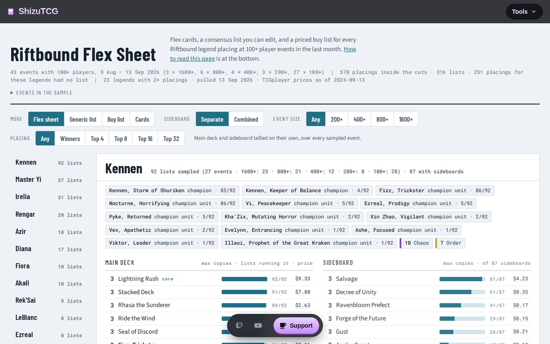The height and width of the screenshot is (344, 550).
Task: Filter placing to Winners
Action: tap(70, 138)
